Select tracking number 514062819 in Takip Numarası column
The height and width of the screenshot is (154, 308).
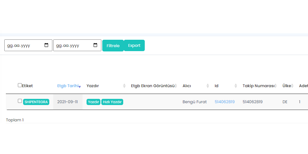[253, 102]
